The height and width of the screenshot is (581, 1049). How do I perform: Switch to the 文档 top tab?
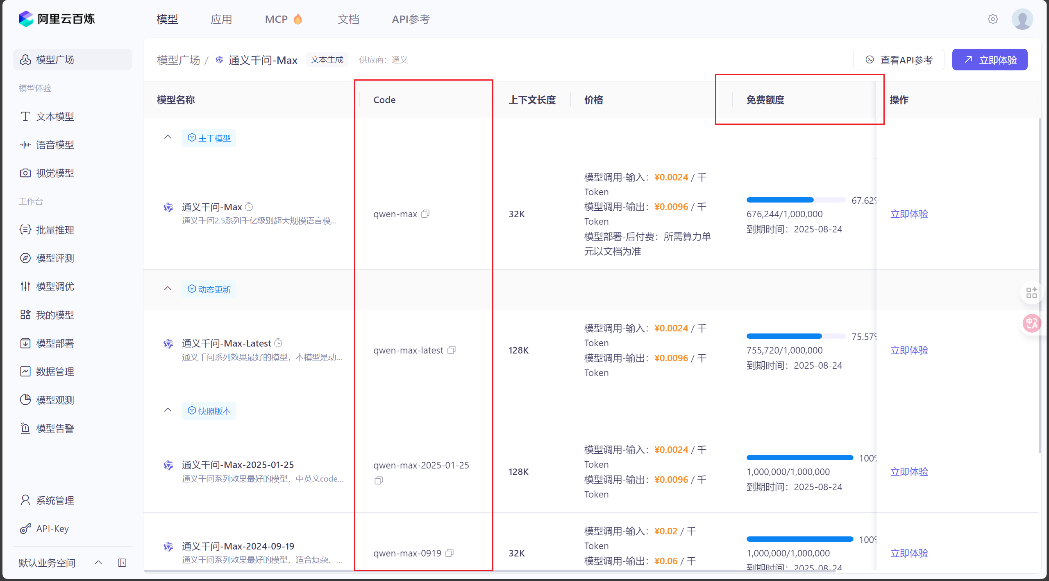tap(348, 19)
